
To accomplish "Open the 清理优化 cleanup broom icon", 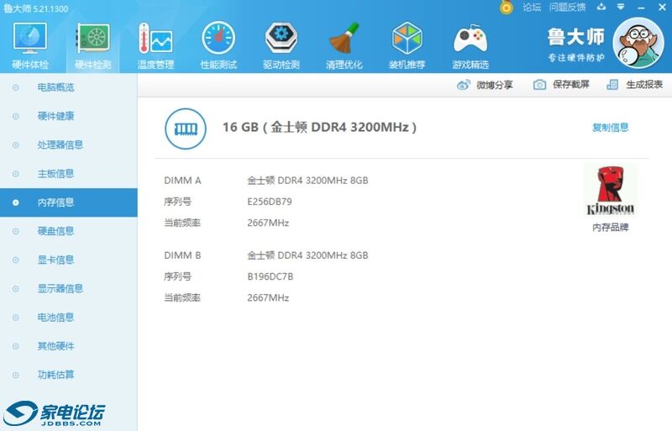I will (344, 38).
